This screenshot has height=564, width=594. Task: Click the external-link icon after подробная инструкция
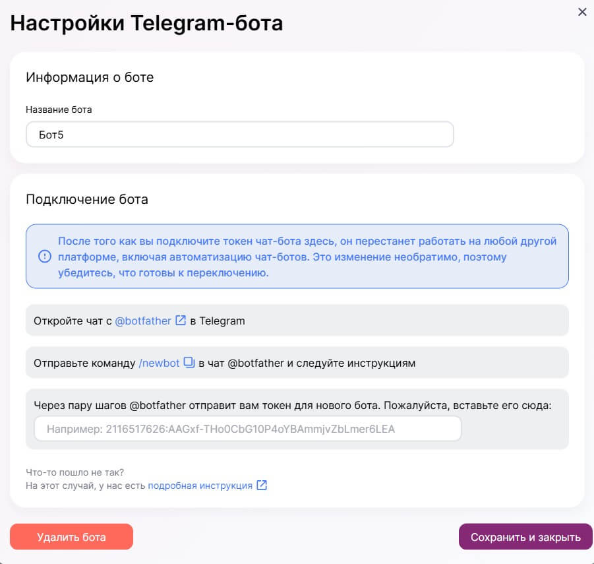click(x=262, y=485)
